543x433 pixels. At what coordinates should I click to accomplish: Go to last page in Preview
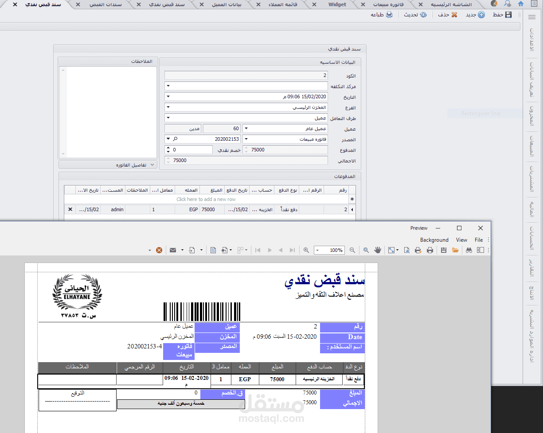point(292,250)
